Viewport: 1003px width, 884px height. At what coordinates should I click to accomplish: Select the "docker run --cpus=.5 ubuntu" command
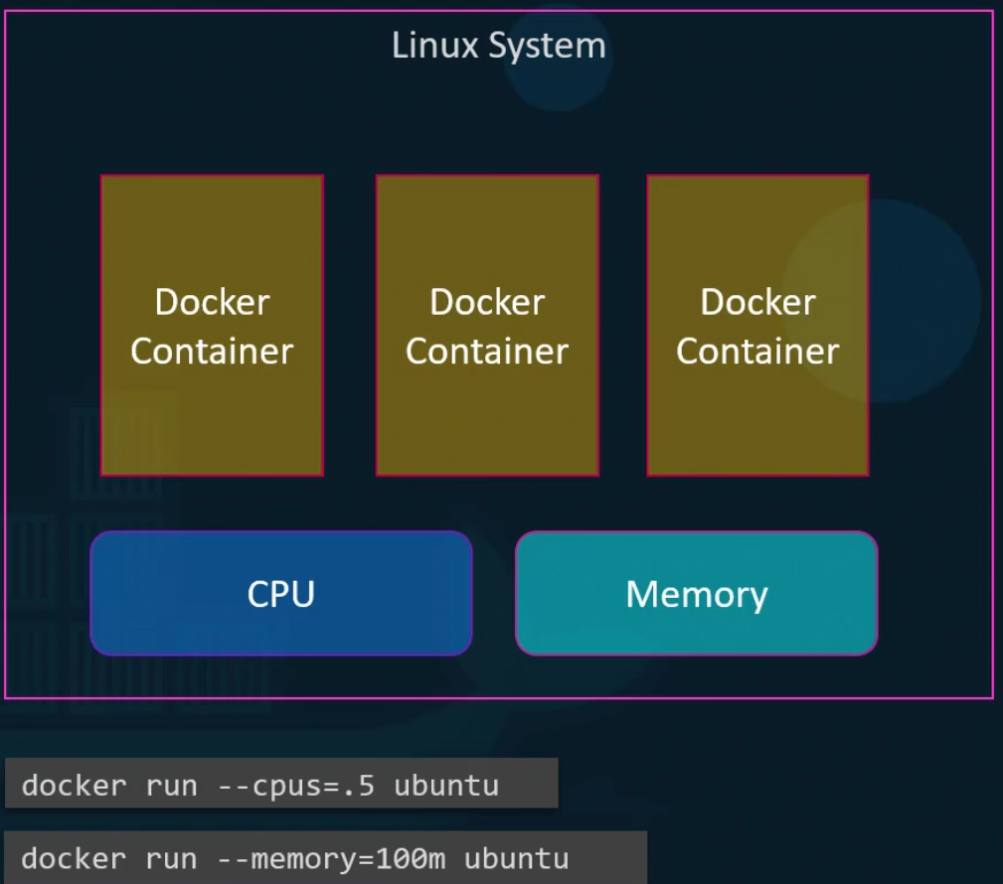coord(281,784)
